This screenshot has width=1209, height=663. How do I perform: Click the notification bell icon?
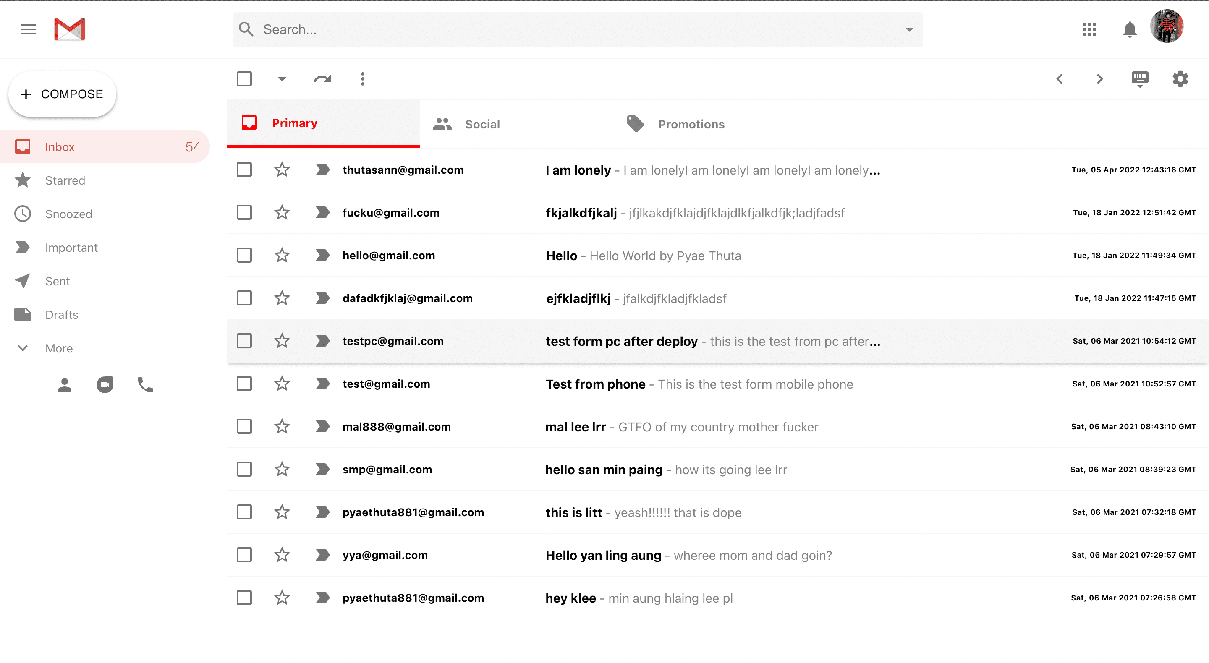pos(1129,29)
